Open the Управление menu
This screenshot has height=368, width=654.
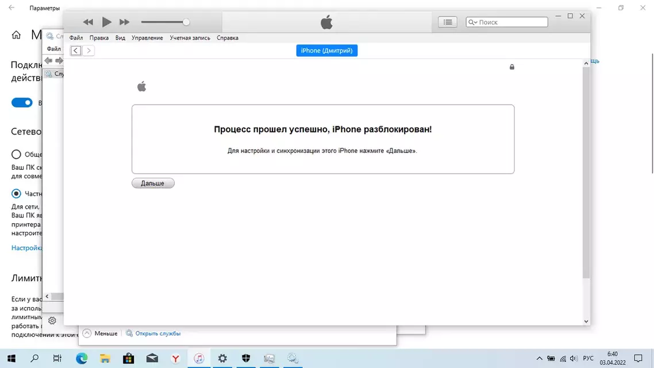pos(147,37)
